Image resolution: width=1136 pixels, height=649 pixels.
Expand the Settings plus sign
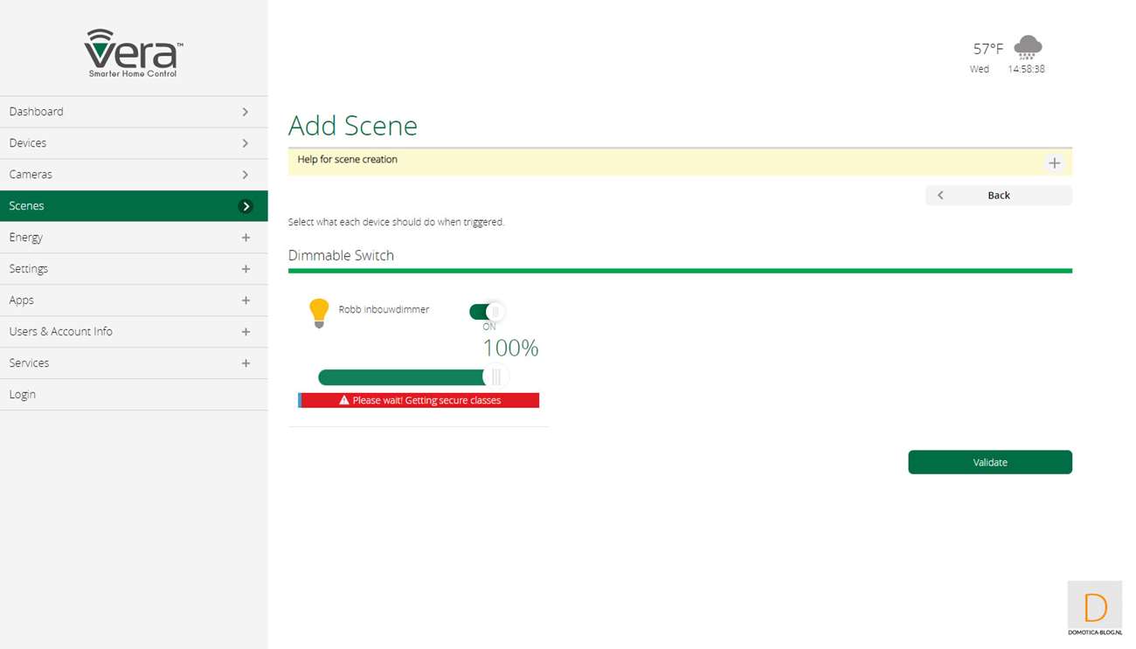[246, 269]
